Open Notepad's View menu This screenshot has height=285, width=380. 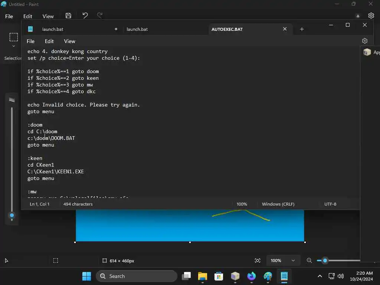click(x=69, y=41)
